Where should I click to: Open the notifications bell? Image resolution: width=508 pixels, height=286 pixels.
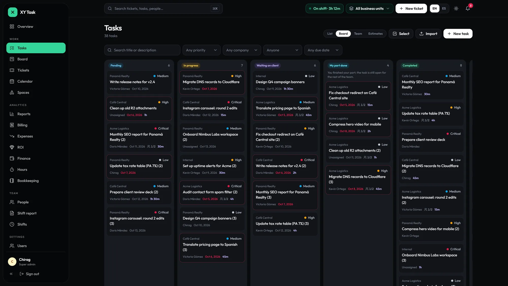point(468,8)
